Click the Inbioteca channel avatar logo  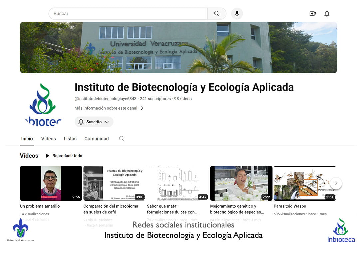pos(43,105)
